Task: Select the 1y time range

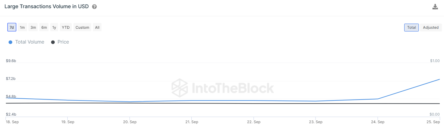Action: (x=54, y=27)
